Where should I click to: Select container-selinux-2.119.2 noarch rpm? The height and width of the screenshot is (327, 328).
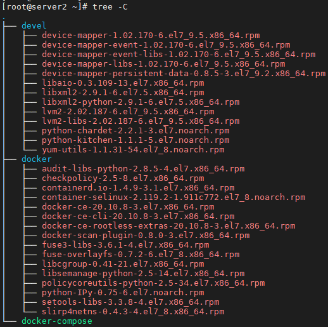(x=173, y=197)
